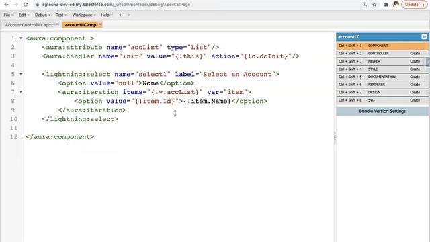Click Create next to RENDERER
Viewport: 430px width, 242px height.
(x=415, y=85)
